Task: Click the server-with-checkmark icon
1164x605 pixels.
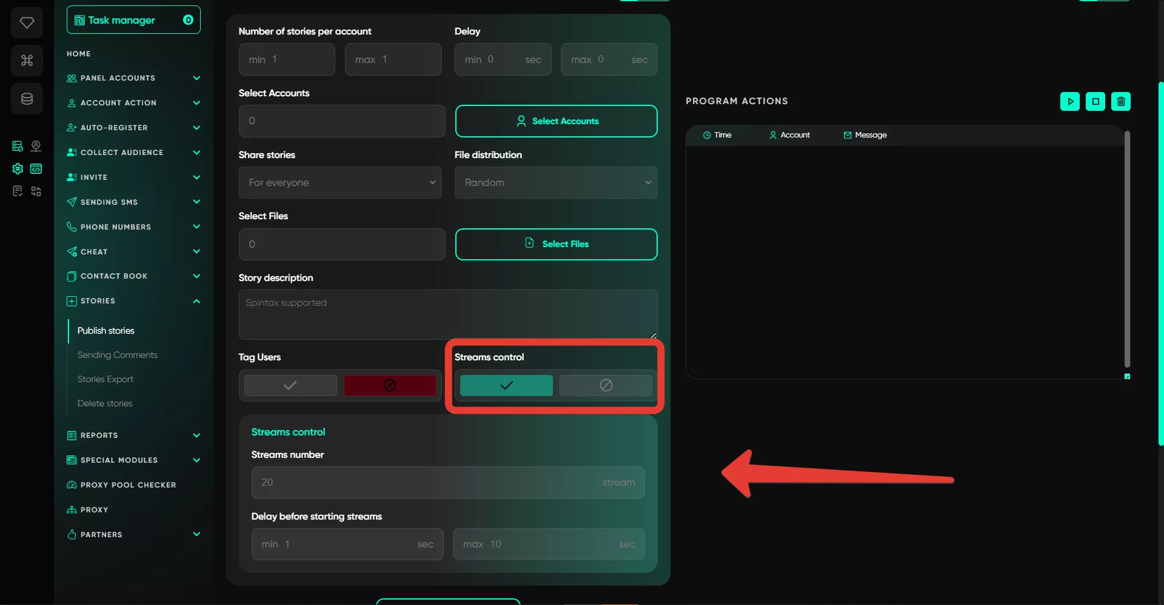Action: coord(18,146)
